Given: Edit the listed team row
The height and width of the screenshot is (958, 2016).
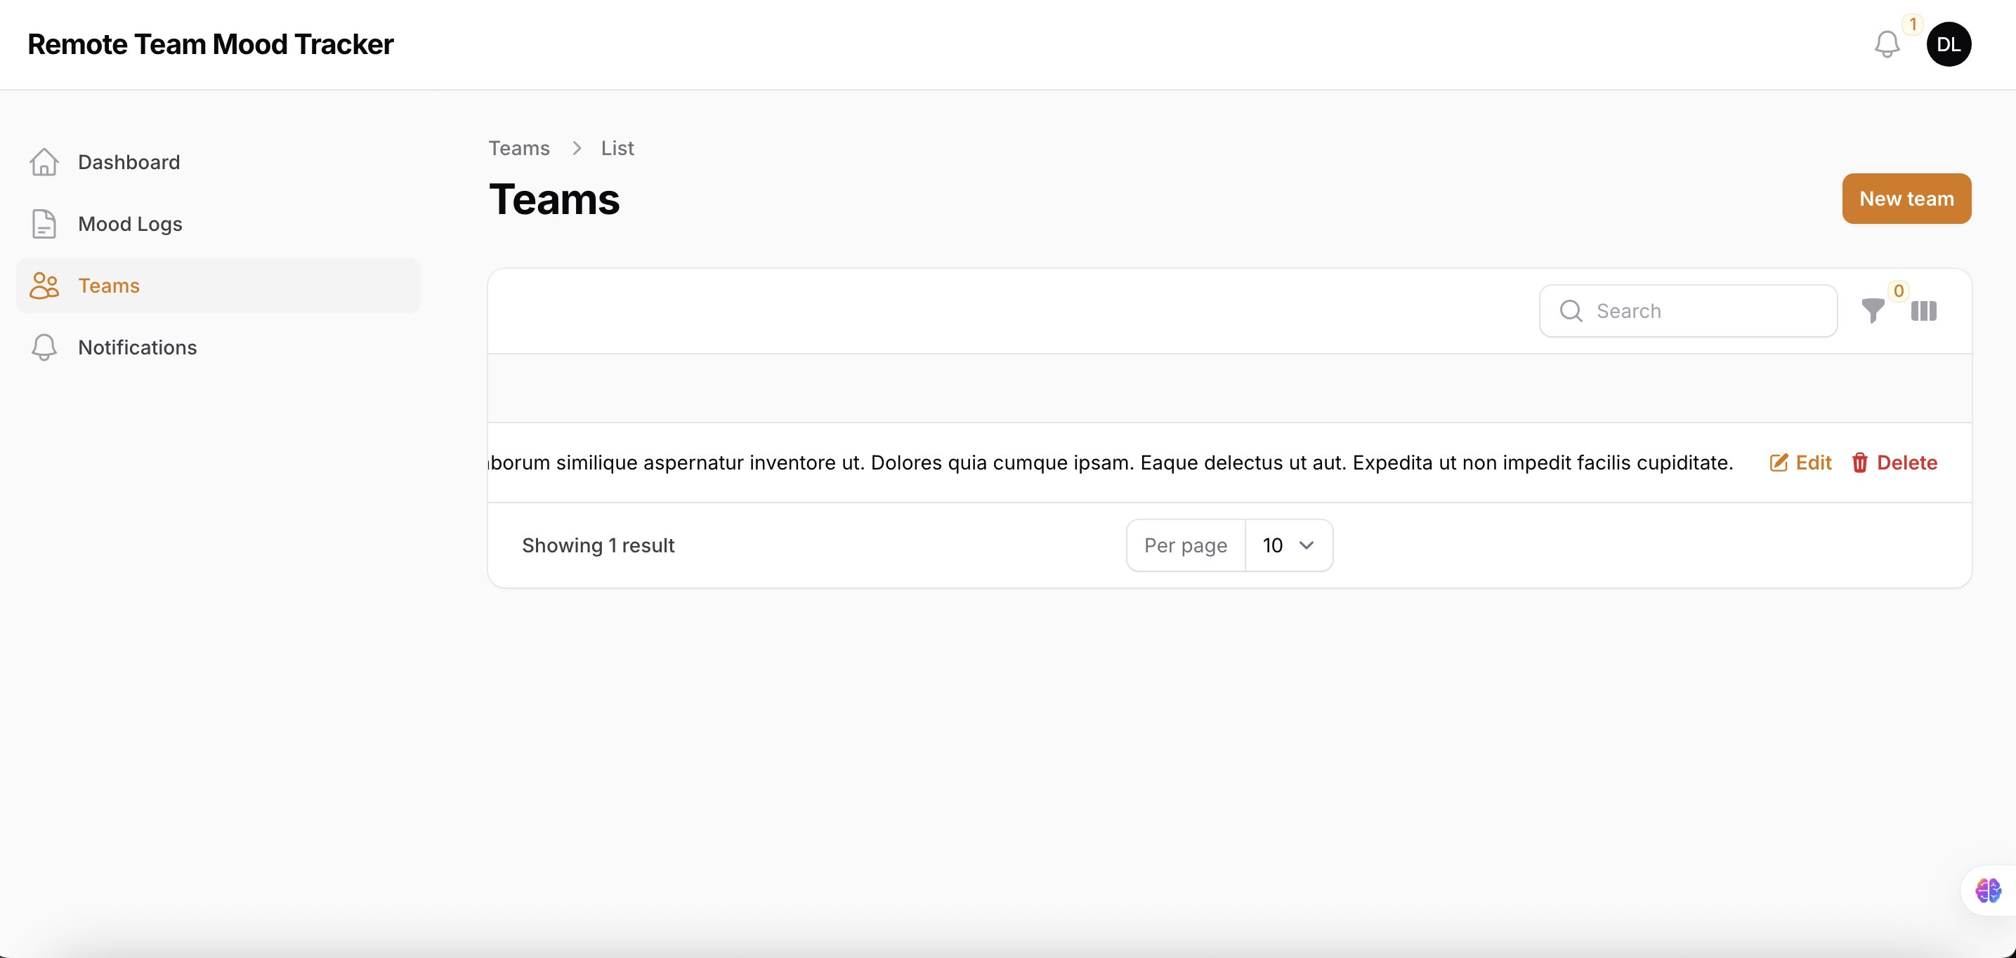Looking at the screenshot, I should pyautogui.click(x=1801, y=463).
